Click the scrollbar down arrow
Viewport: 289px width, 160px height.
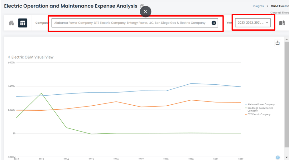[x=287, y=157]
